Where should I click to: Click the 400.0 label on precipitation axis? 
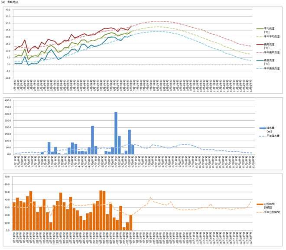click(8, 100)
